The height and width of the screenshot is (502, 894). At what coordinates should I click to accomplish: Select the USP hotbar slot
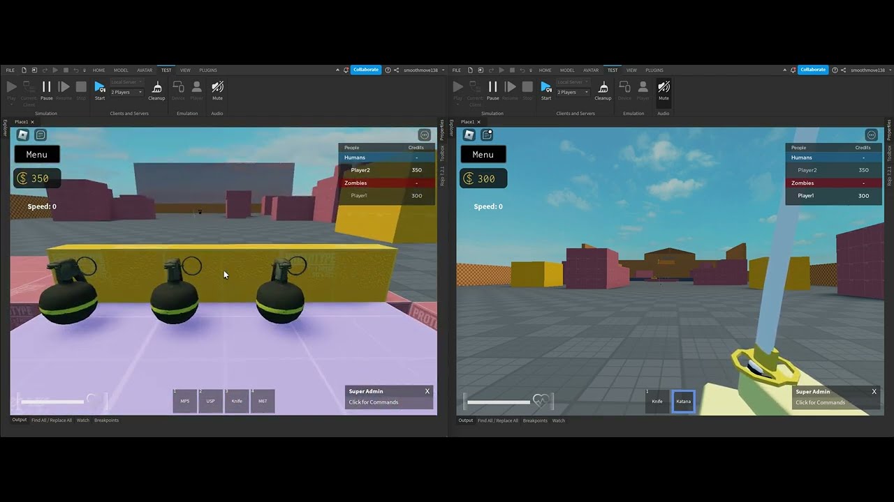pyautogui.click(x=211, y=401)
